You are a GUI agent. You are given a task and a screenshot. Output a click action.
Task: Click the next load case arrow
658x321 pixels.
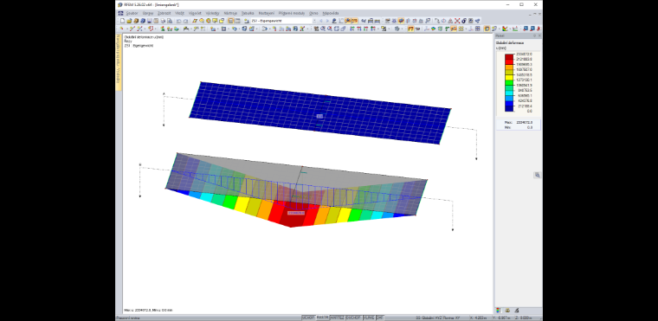[x=327, y=21]
